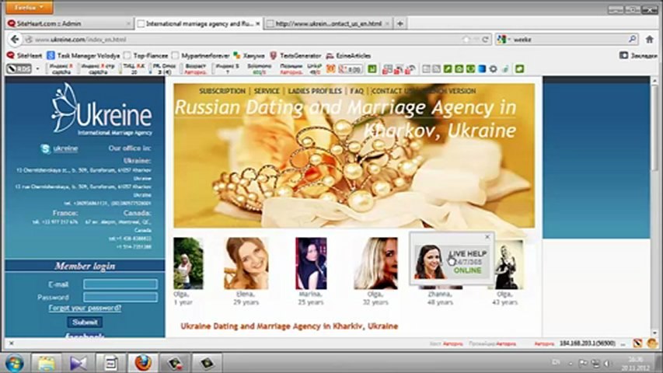663x373 pixels.
Task: Open SERVICE menu item
Action: (267, 91)
